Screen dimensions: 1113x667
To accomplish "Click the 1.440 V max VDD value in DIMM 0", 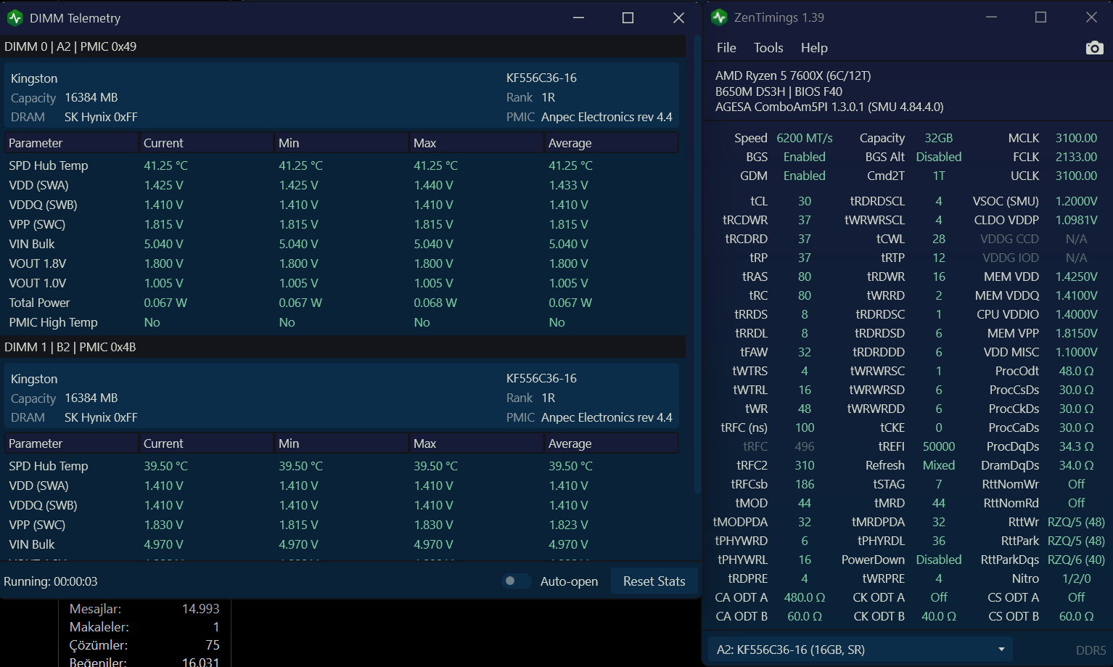I will click(433, 185).
